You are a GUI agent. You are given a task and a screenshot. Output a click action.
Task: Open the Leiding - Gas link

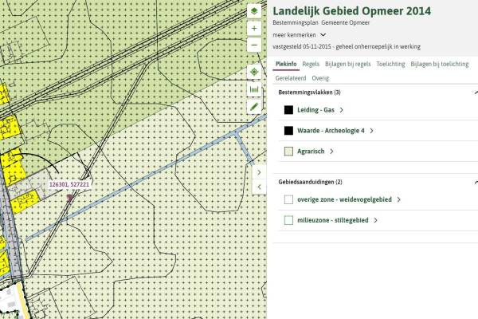tap(315, 110)
